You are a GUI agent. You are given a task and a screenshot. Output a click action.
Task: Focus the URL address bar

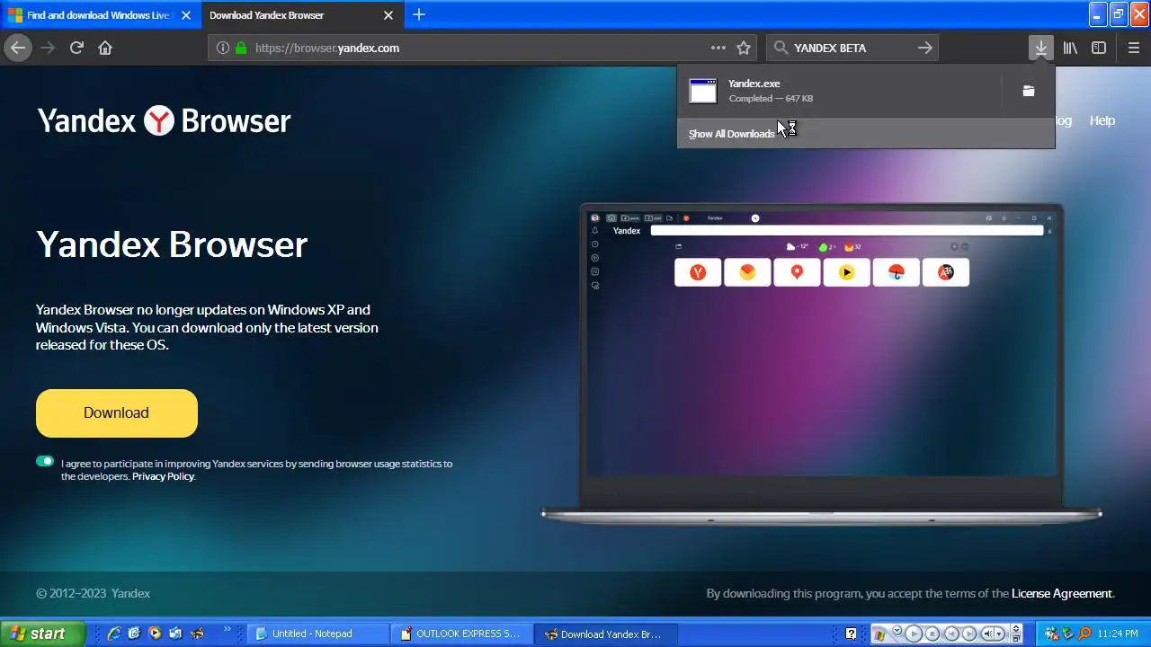pos(481,48)
